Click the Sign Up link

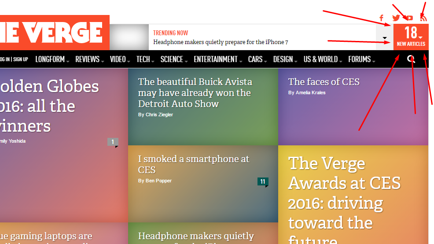click(21, 59)
